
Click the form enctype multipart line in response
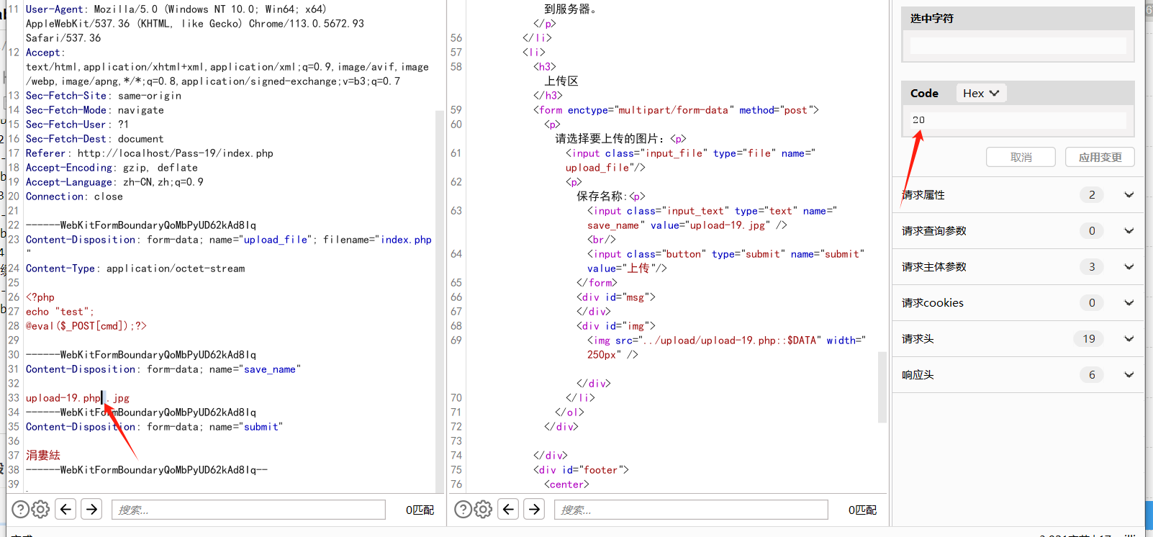(676, 110)
